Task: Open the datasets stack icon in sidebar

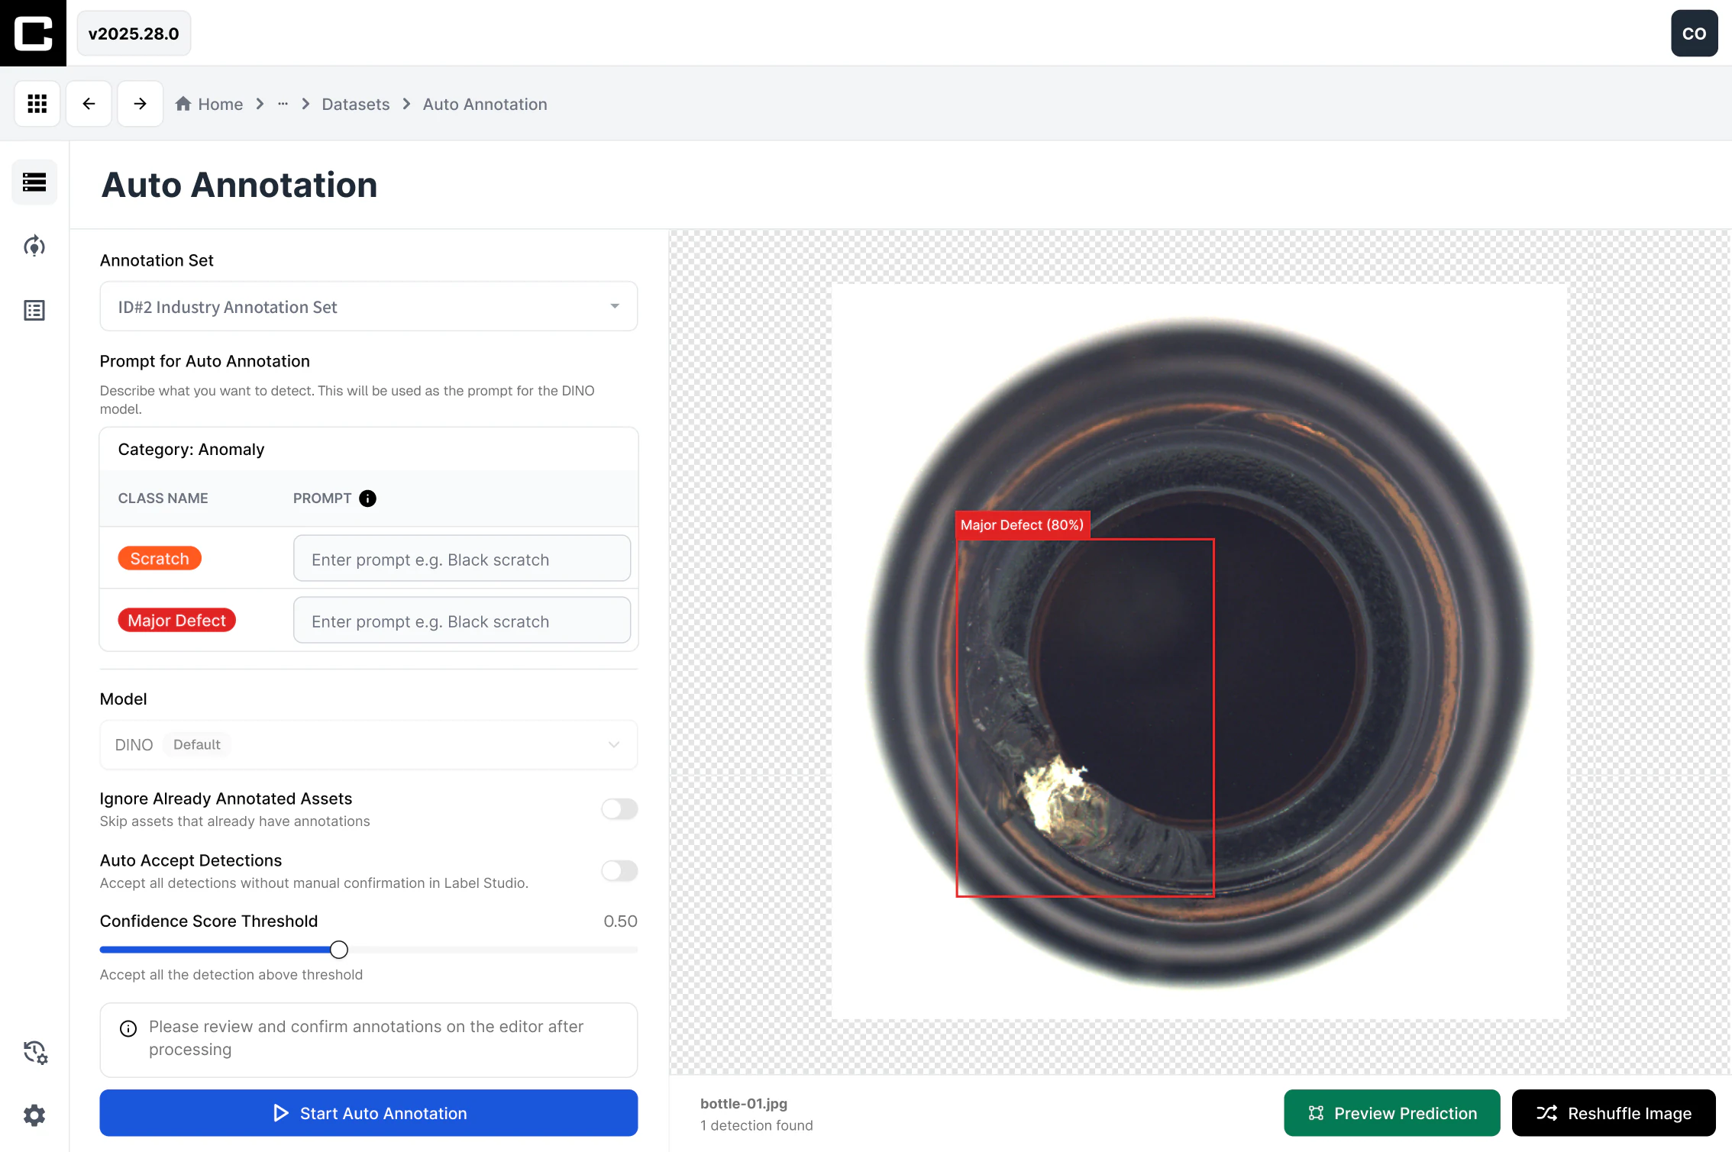Action: tap(34, 182)
